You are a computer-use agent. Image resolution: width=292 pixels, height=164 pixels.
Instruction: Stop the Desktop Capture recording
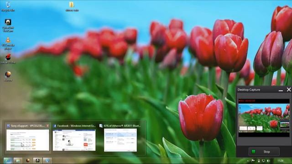tap(264, 152)
